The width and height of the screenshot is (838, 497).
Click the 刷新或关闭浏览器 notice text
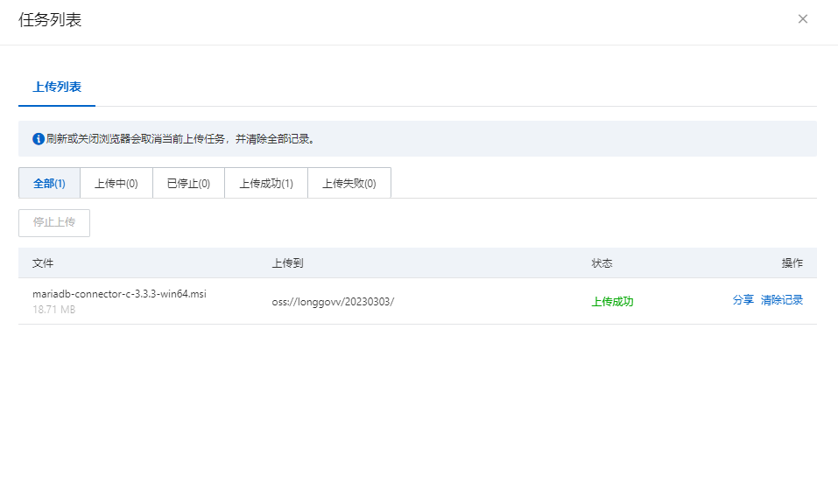(x=180, y=139)
